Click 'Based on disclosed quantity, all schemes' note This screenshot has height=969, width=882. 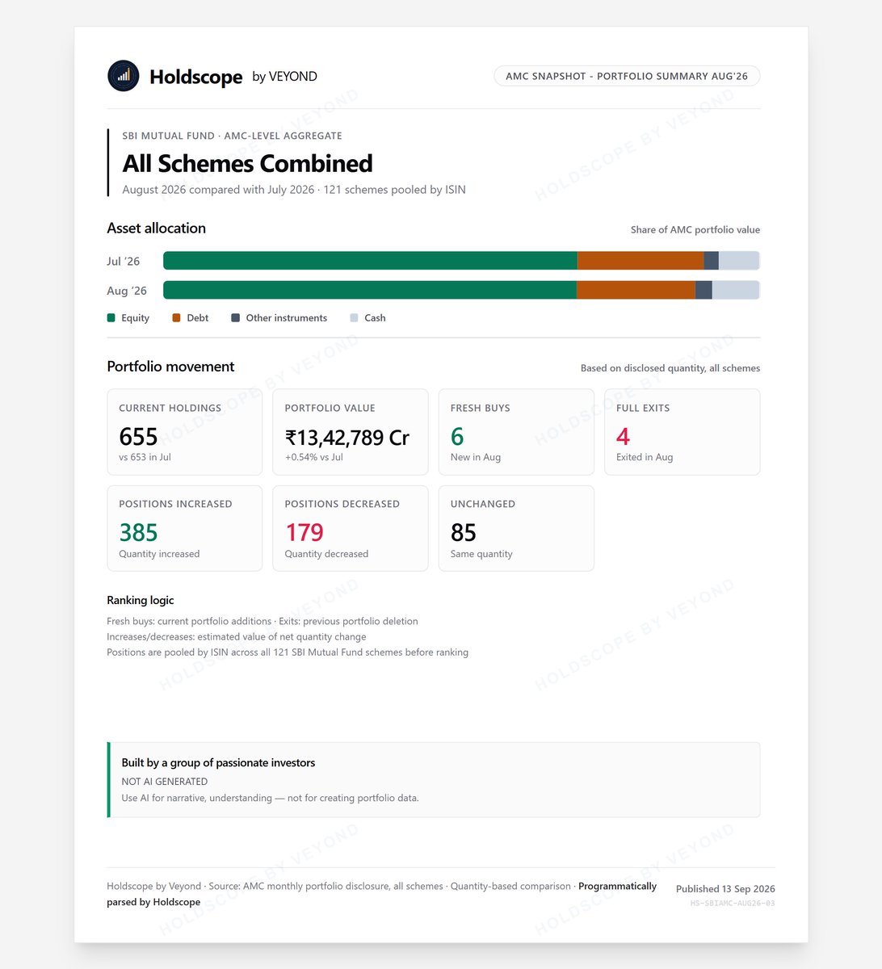[670, 368]
